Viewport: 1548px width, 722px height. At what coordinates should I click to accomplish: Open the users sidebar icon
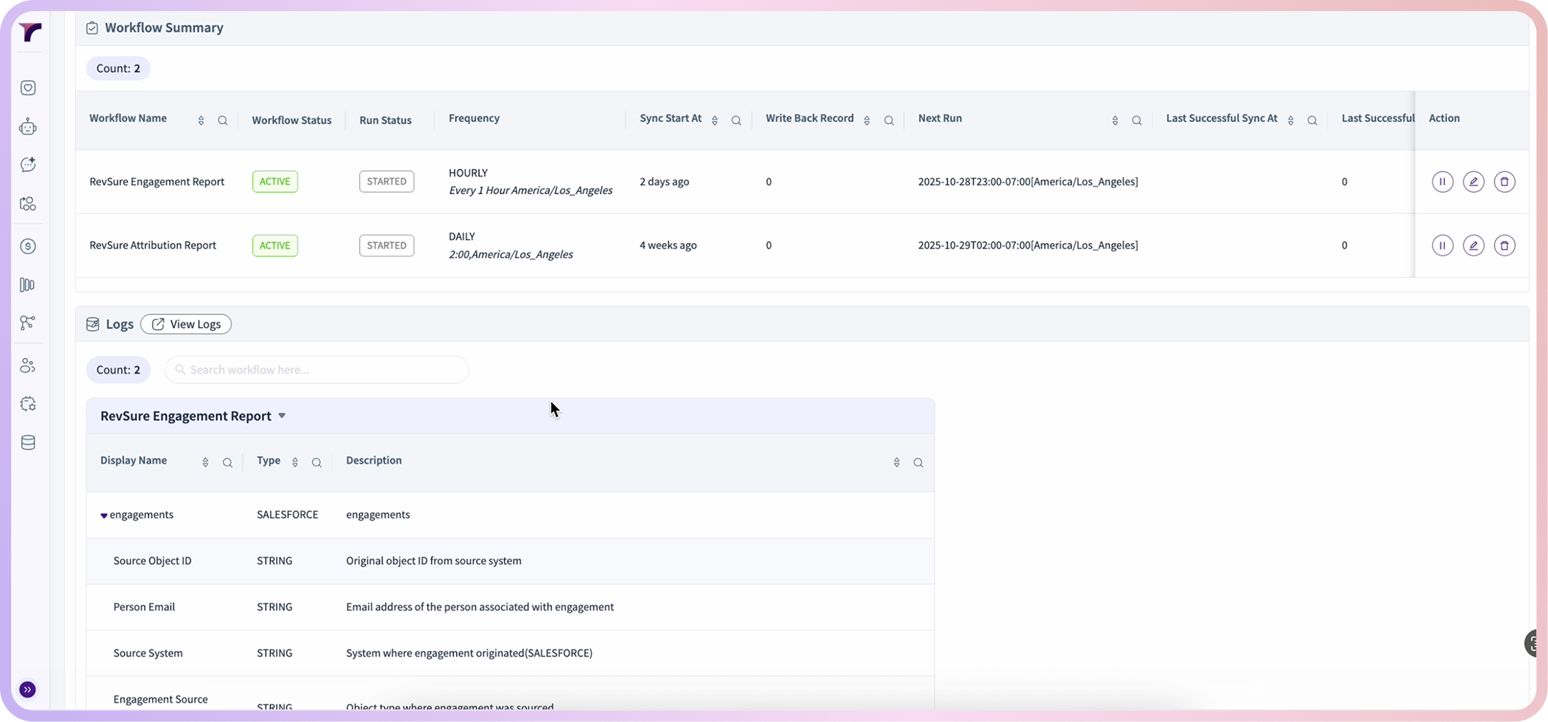click(x=28, y=365)
